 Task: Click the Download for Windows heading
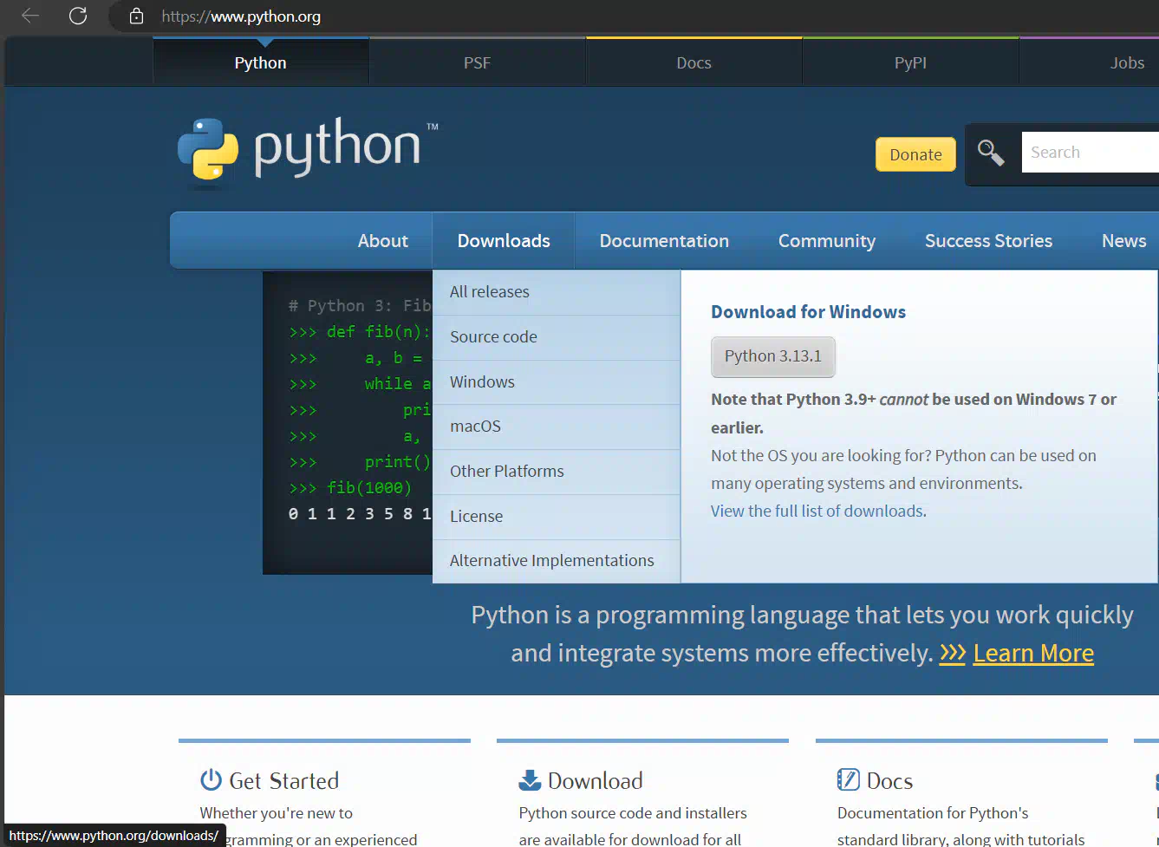[x=808, y=312]
